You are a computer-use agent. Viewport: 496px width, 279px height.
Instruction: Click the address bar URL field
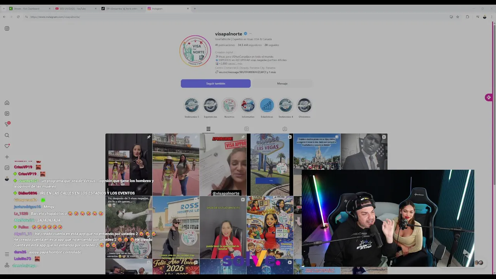pyautogui.click(x=232, y=17)
